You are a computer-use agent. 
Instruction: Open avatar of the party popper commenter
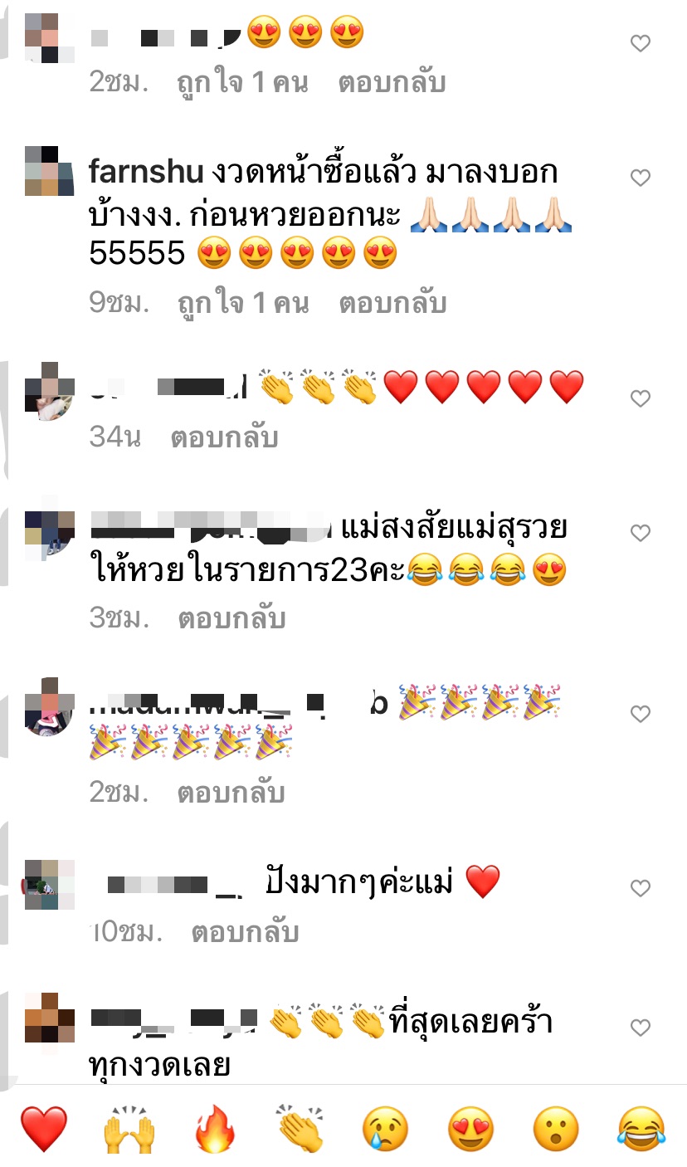click(49, 706)
